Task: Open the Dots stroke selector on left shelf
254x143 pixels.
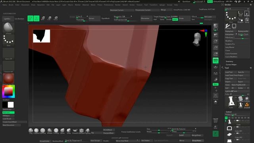Action: tap(8, 41)
